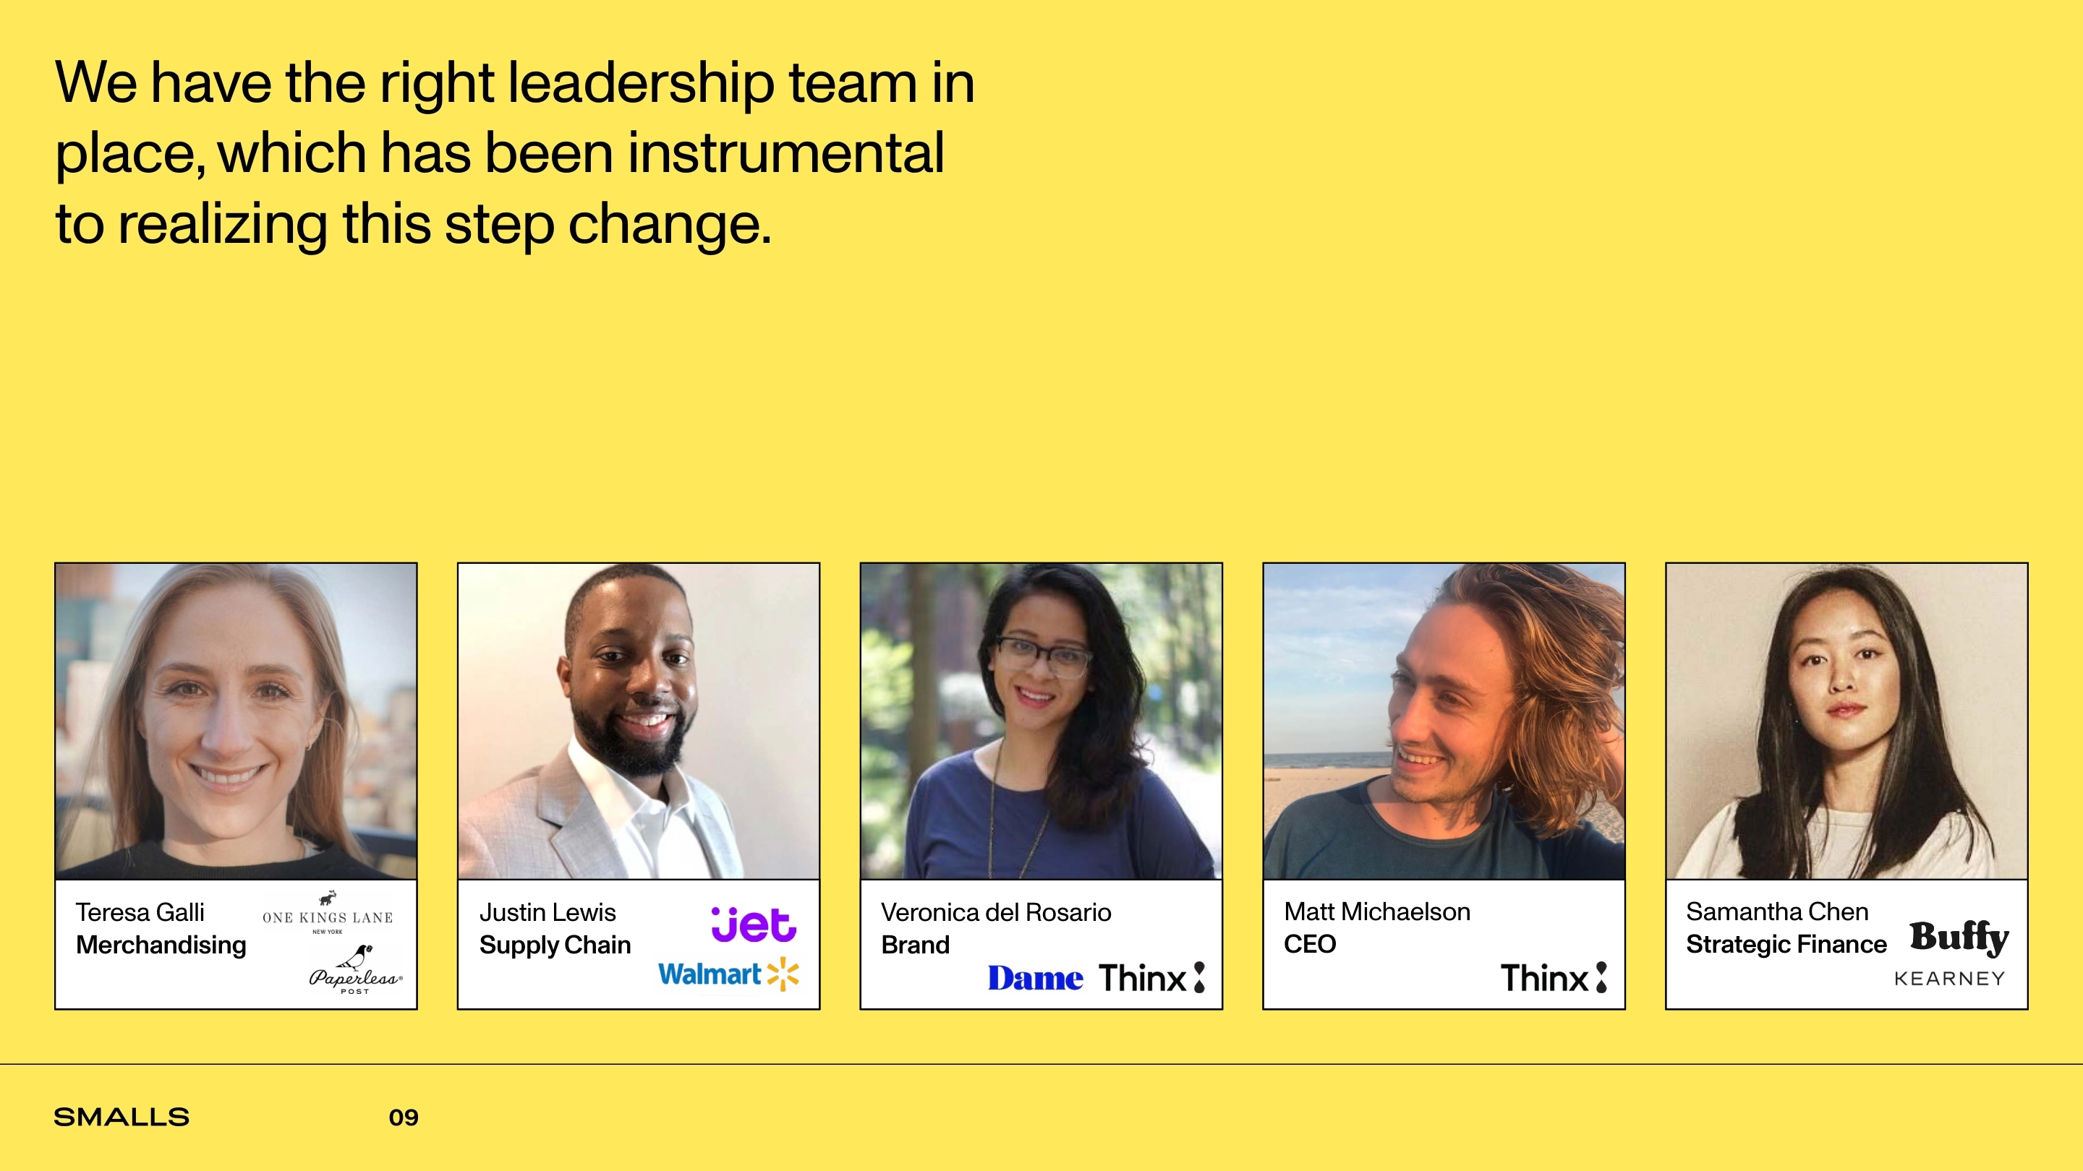Select the Strategic Finance label
This screenshot has height=1171, width=2083.
coord(1786,944)
